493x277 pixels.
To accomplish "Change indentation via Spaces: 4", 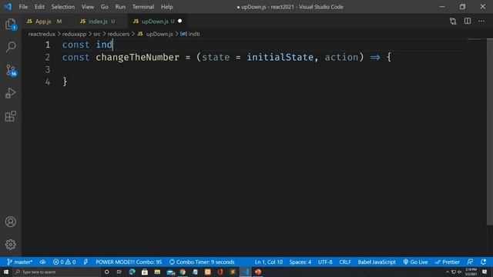I will (300, 262).
